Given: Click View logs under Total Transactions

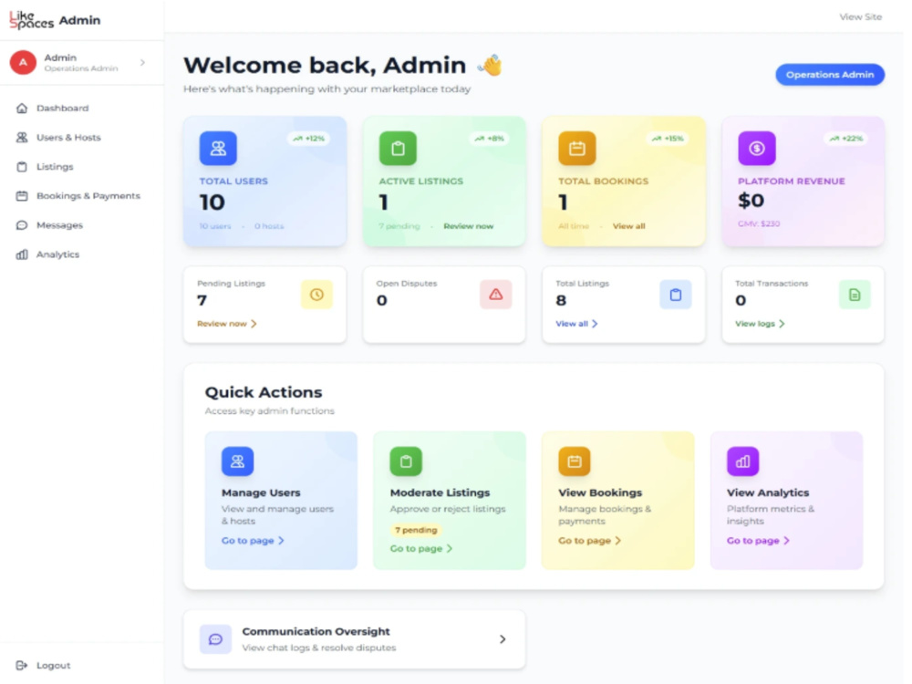Looking at the screenshot, I should pos(755,324).
